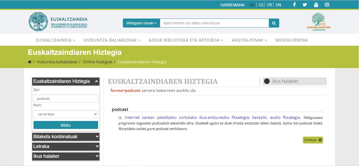Expand the sidebar Ikus halaber panel
The width and height of the screenshot is (359, 166).
click(x=66, y=156)
